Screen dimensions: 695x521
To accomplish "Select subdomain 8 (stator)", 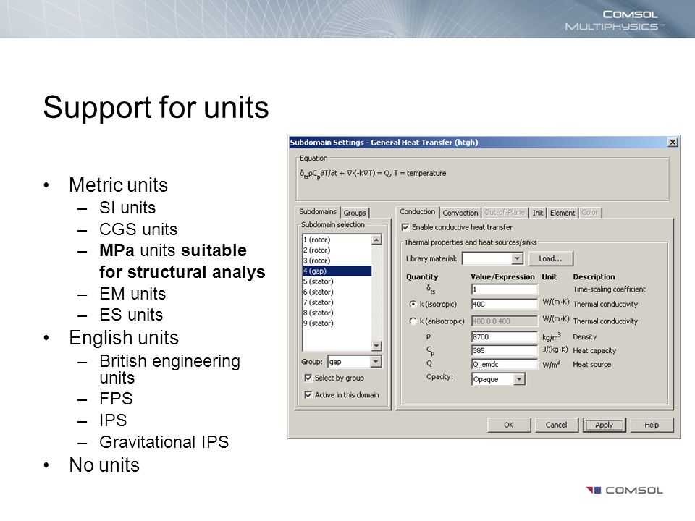I will [337, 313].
